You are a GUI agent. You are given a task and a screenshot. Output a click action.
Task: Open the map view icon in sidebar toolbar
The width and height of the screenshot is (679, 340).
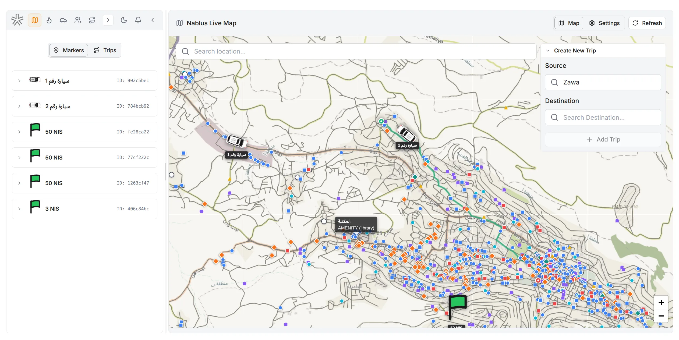coord(35,20)
